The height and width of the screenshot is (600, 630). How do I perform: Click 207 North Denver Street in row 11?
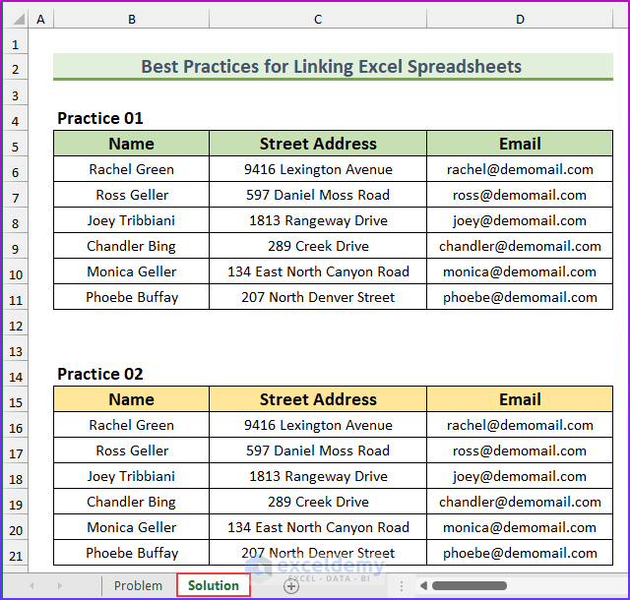318,297
